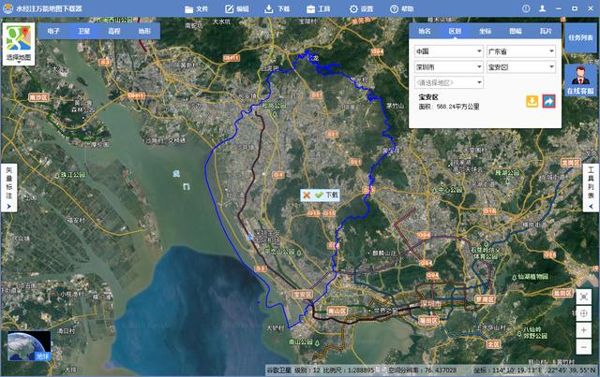Viewport: 600px width, 377px height.
Task: Switch to the 电子 map layer
Action: (53, 31)
